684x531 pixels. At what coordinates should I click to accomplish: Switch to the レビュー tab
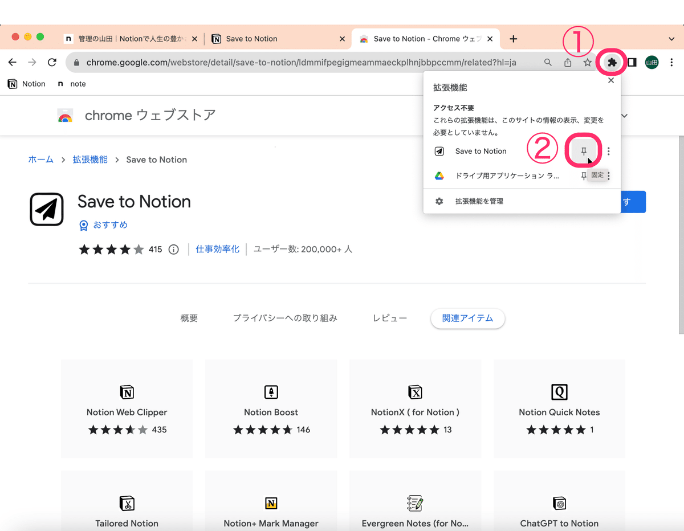tap(389, 318)
